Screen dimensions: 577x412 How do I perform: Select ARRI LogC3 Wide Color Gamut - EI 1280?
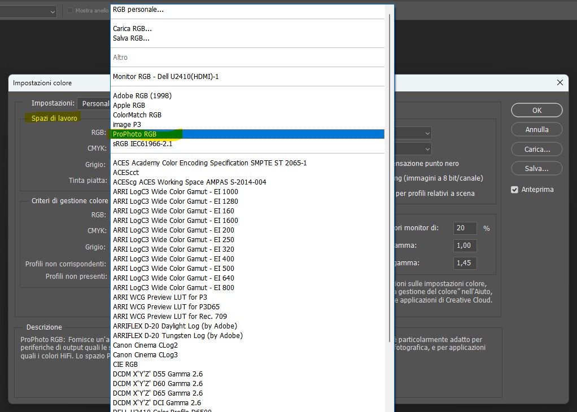pos(247,201)
